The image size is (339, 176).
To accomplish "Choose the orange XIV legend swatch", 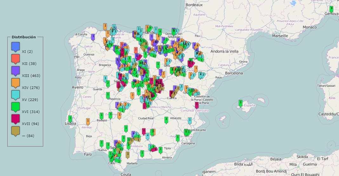I will click(x=16, y=83).
